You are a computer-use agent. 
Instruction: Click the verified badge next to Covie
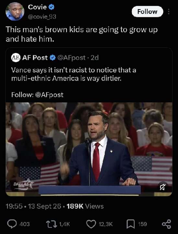click(x=52, y=7)
